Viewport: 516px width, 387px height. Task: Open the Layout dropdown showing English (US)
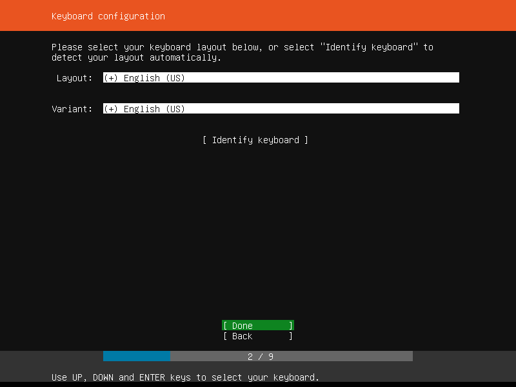281,77
